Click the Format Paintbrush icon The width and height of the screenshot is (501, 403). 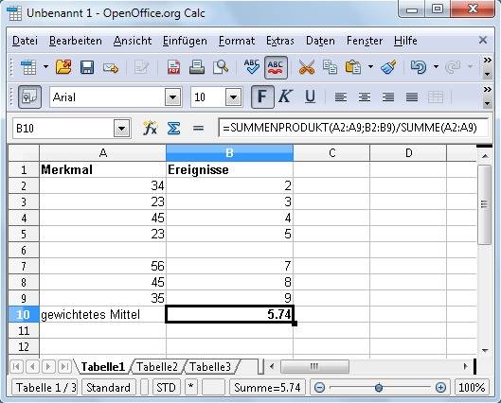tap(388, 67)
